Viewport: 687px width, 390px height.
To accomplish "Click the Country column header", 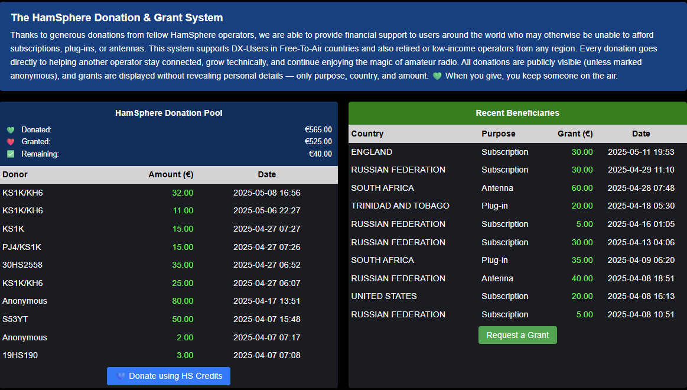I will click(367, 134).
